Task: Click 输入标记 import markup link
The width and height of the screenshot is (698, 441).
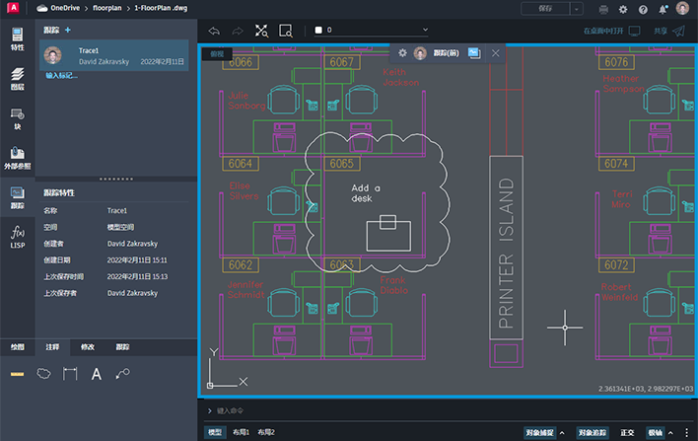Action: 61,76
